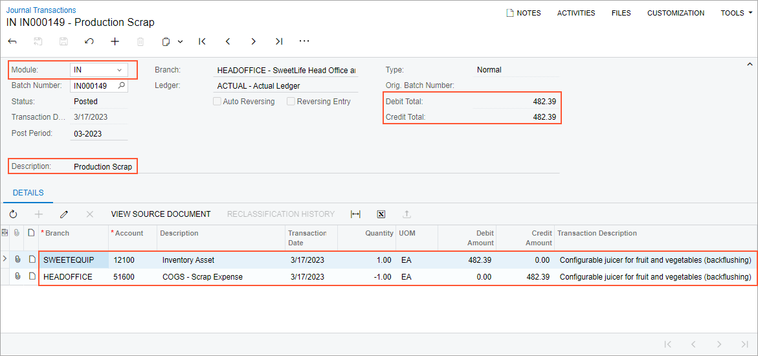Open the Journal Transactions link
This screenshot has height=356, width=758.
[x=41, y=10]
